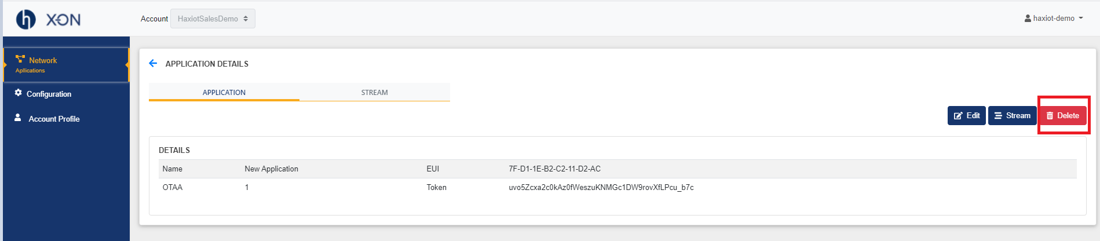The image size is (1100, 241).
Task: Click the trash icon on Delete button
Action: pos(1050,116)
